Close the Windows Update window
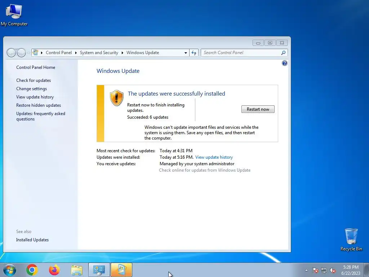Screen dimensions: 369x277 point(282,43)
